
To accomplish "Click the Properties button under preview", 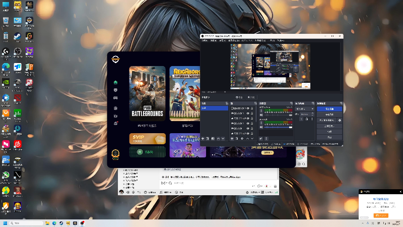I will (240, 97).
